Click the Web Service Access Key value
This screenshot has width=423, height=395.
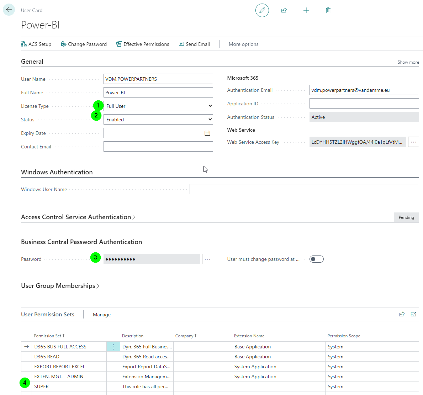pyautogui.click(x=358, y=142)
